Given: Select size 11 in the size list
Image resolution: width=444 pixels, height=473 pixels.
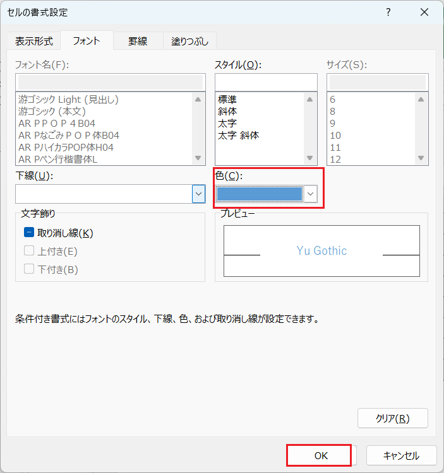Looking at the screenshot, I should tap(335, 147).
